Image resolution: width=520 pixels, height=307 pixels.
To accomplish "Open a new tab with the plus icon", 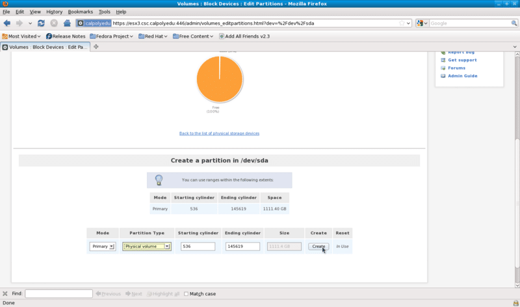I will coord(96,47).
